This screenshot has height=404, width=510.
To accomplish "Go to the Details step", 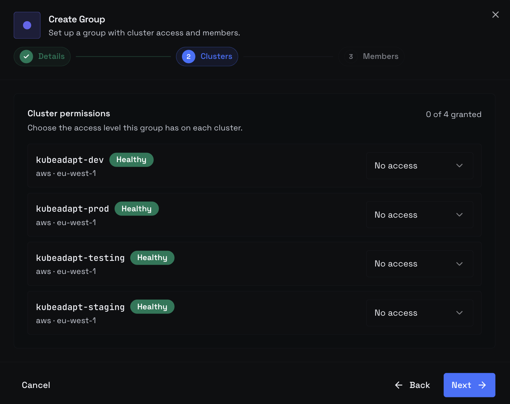I will [x=42, y=57].
